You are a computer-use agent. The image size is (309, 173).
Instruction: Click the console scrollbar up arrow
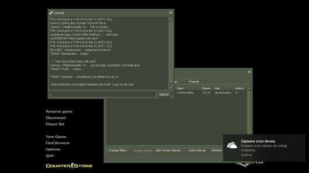tap(171, 19)
